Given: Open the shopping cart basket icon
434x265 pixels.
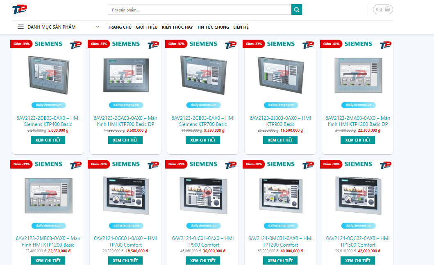Looking at the screenshot, I should click(x=387, y=9).
